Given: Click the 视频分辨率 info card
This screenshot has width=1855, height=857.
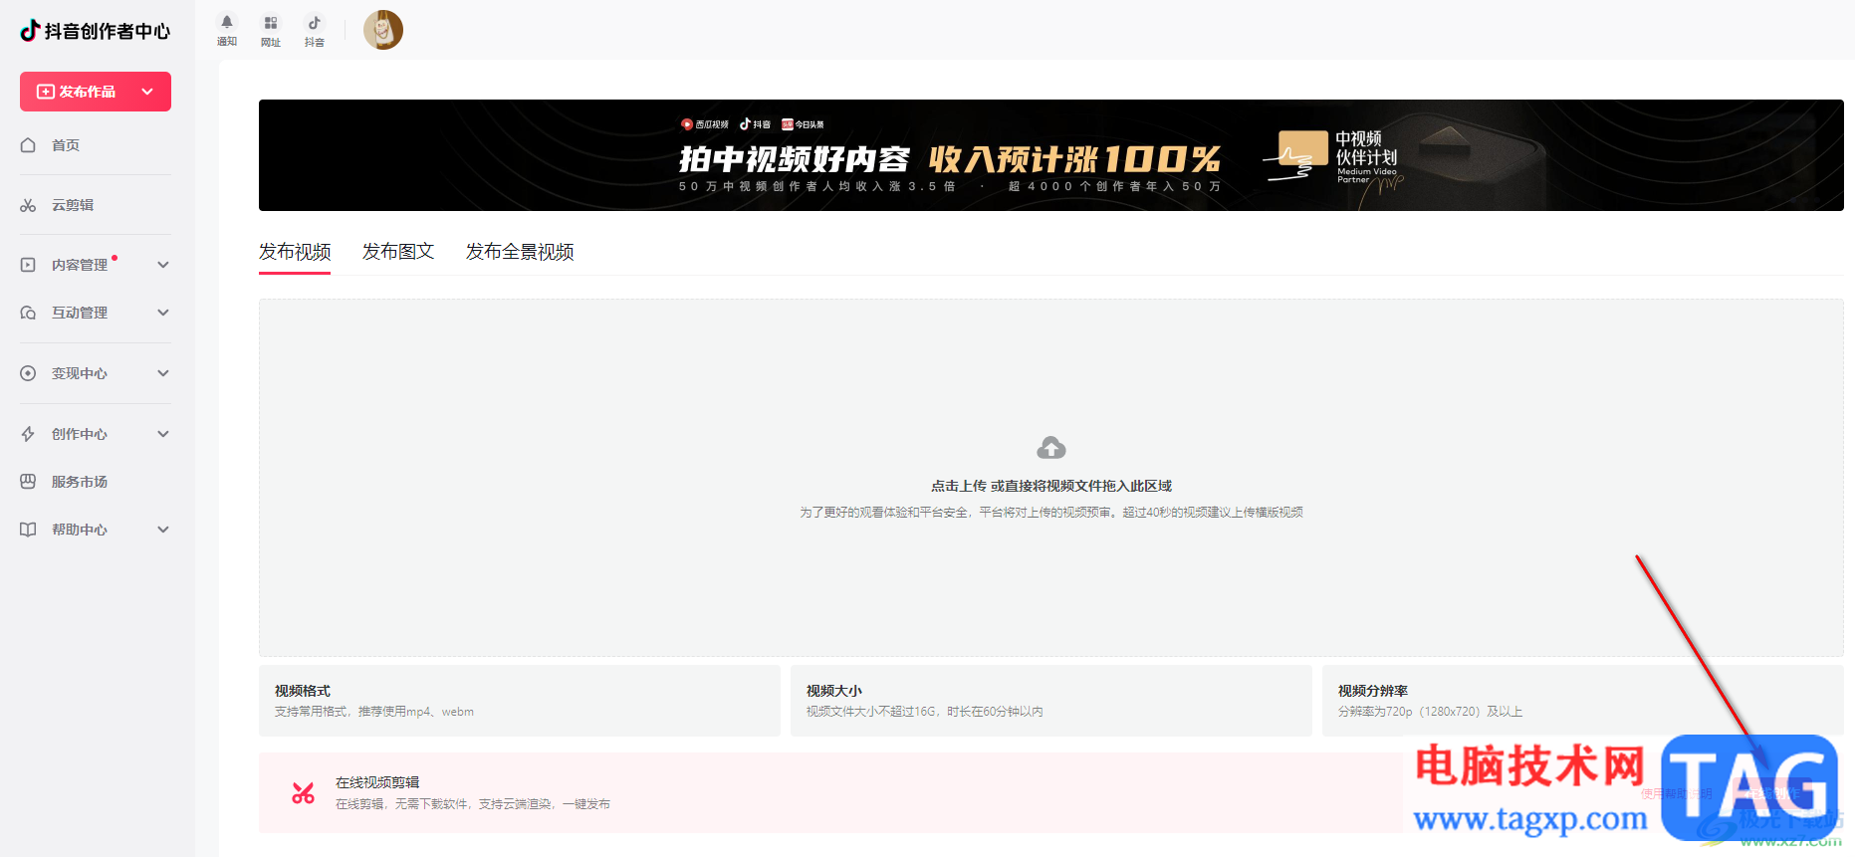Looking at the screenshot, I should 1583,701.
